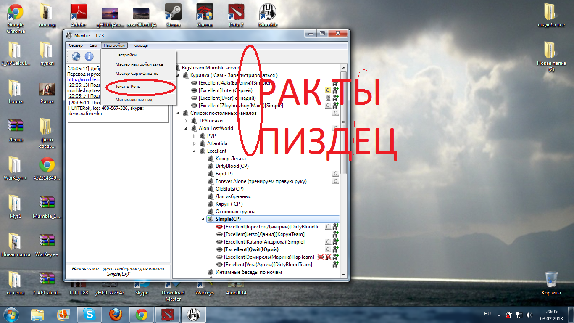Collapse the Excellent channel
574x323 pixels.
coord(194,151)
